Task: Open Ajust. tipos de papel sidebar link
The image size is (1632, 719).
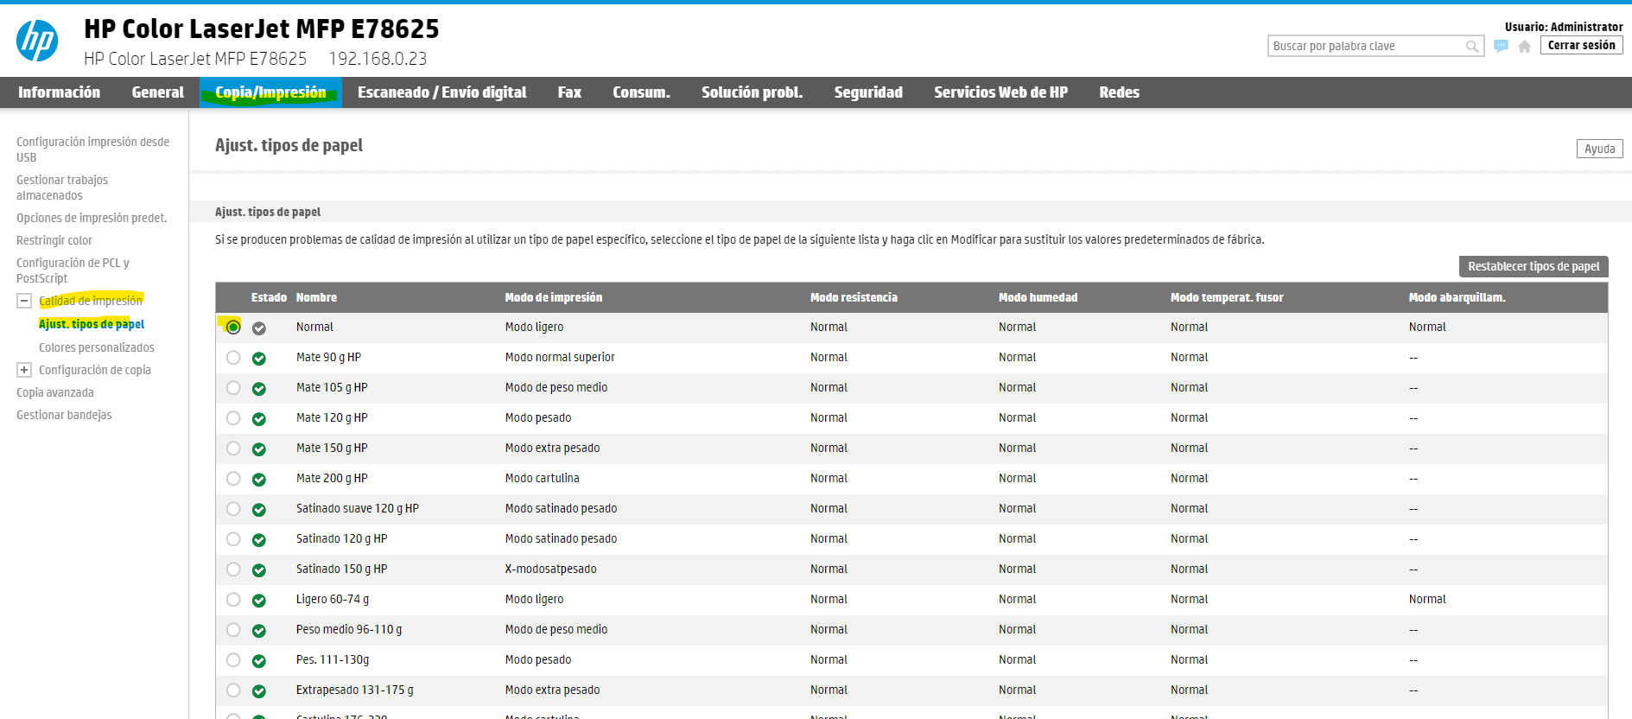Action: (92, 324)
